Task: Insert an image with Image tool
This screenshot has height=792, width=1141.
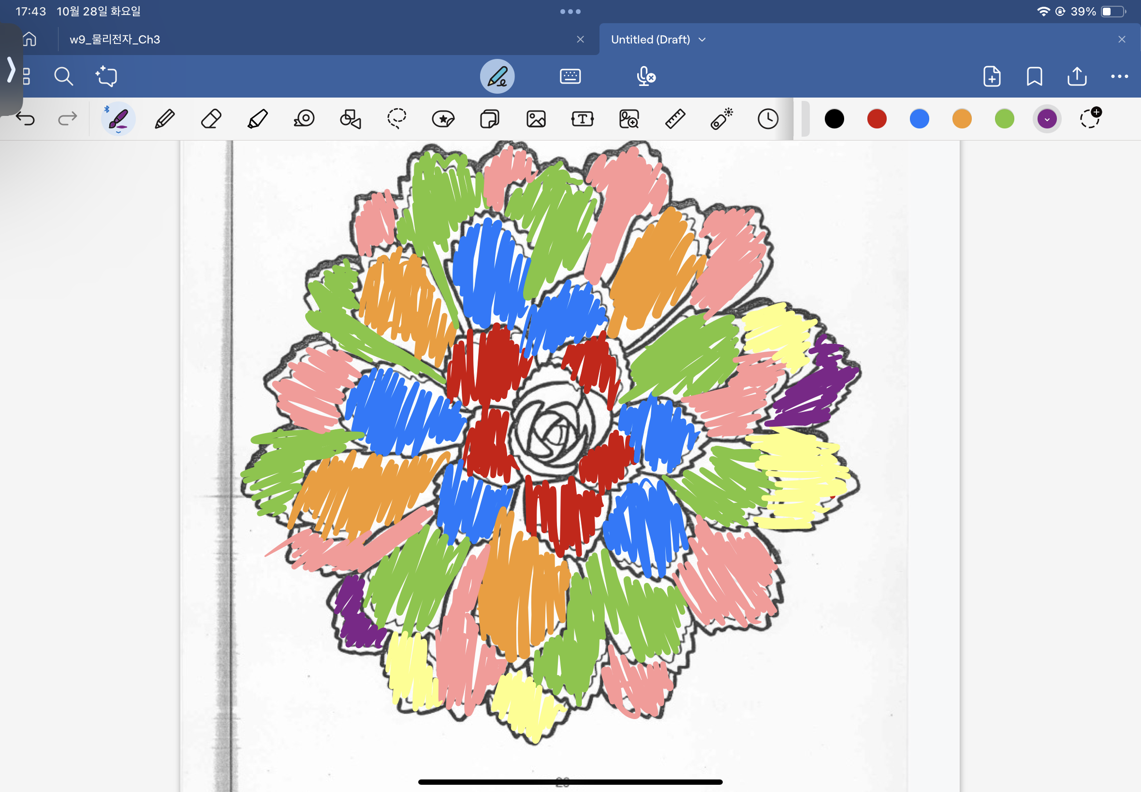Action: [x=536, y=119]
